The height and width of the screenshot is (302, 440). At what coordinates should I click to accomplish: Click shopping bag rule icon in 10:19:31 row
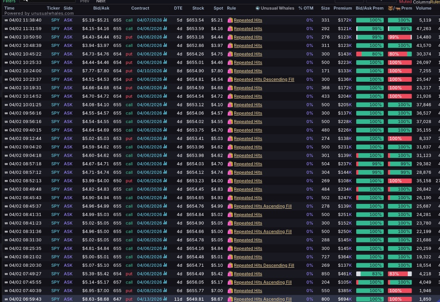(230, 88)
